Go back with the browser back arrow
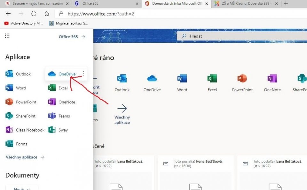This screenshot has width=307, height=190. [8, 14]
